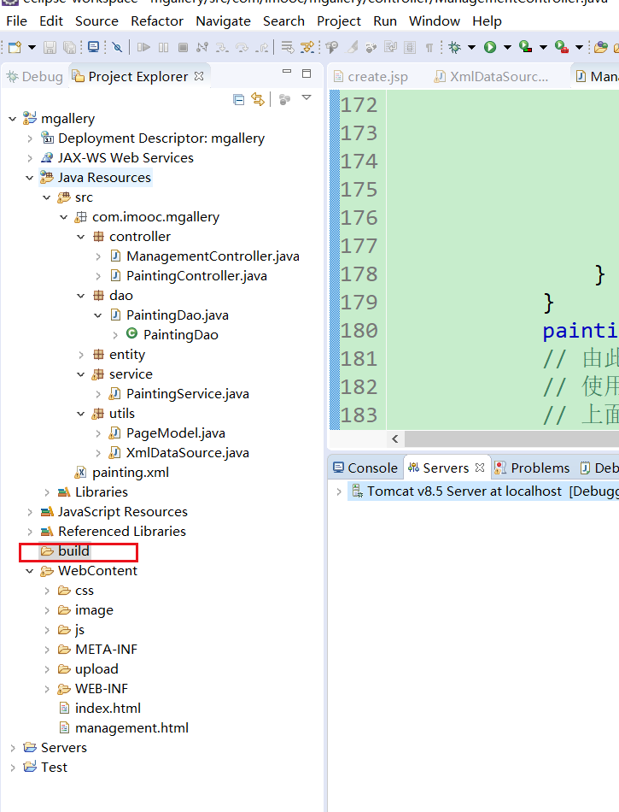This screenshot has width=619, height=812.
Task: Open Project Explorer View Menu triangle
Action: (x=307, y=98)
